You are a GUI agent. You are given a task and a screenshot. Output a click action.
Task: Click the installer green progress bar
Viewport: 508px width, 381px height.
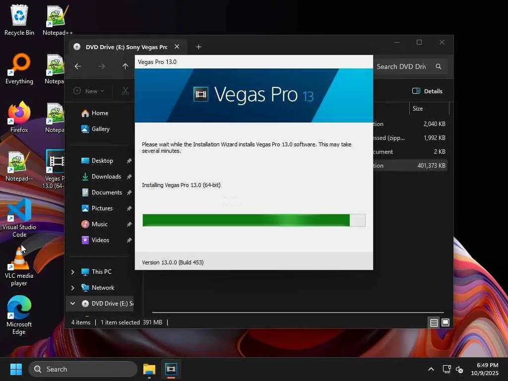[x=254, y=220]
